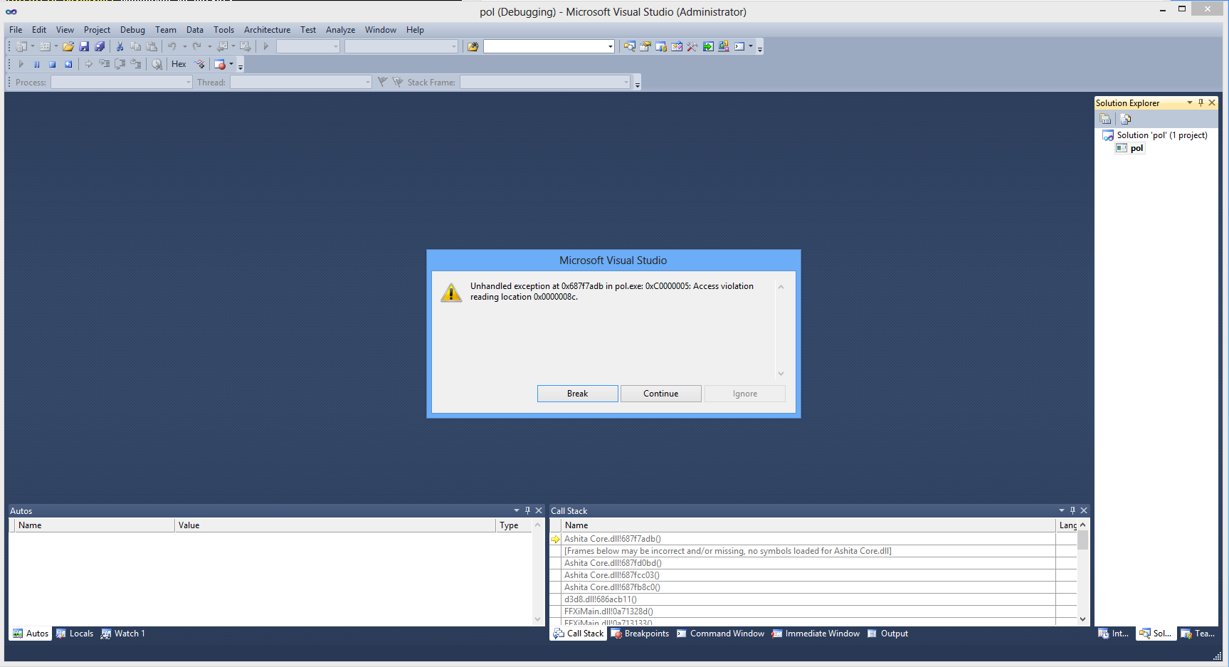Open Solution Explorer window position dropdown
The image size is (1229, 667).
click(1189, 103)
